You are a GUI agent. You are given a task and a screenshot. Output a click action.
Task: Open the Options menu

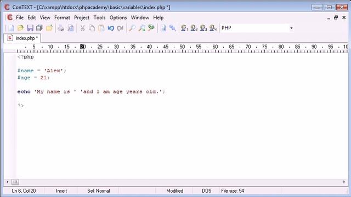coord(118,18)
